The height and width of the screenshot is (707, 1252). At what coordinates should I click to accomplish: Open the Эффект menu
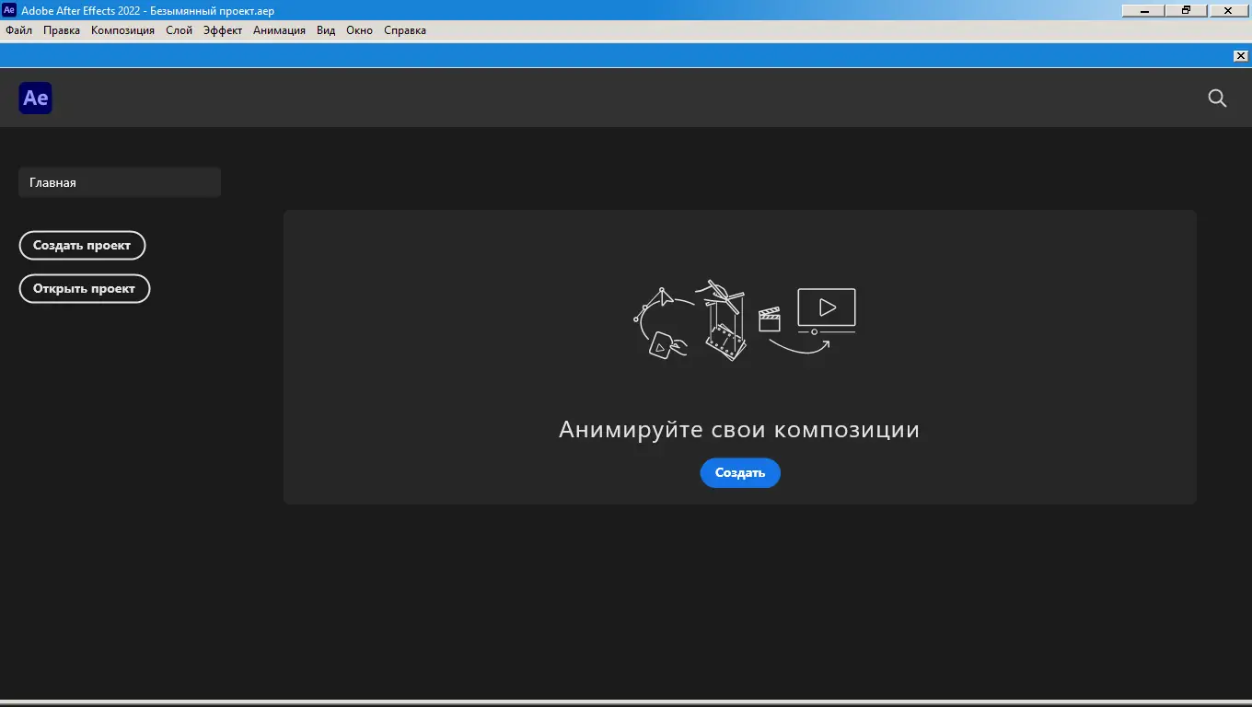221,30
